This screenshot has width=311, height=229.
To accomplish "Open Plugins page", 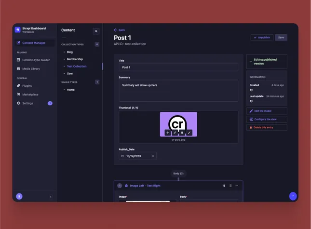I will click(25, 86).
